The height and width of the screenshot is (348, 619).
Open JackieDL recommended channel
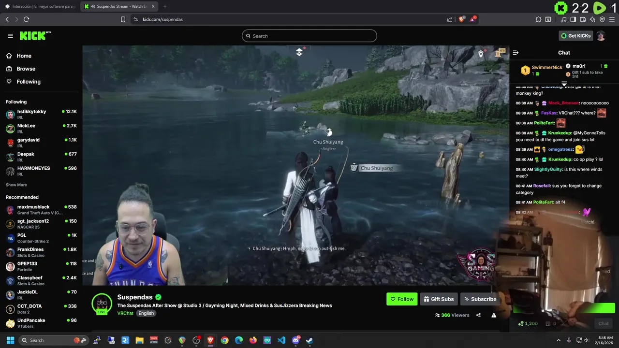click(x=41, y=294)
